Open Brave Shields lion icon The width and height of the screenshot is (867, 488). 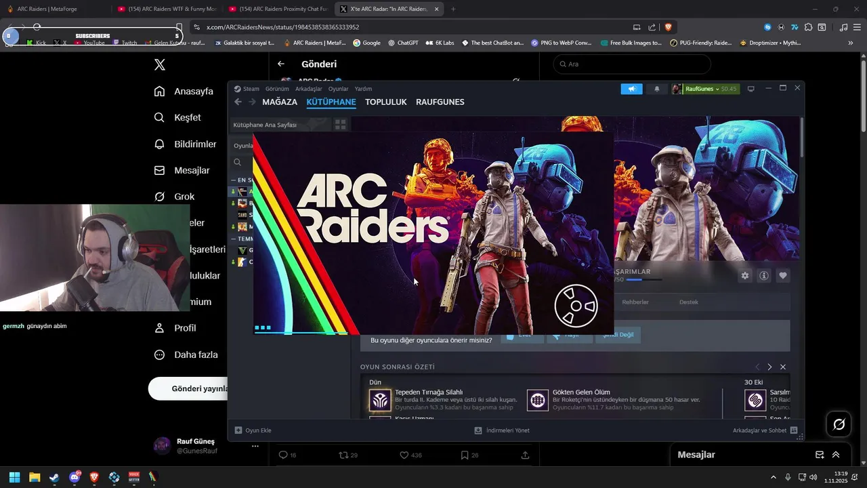click(x=668, y=27)
